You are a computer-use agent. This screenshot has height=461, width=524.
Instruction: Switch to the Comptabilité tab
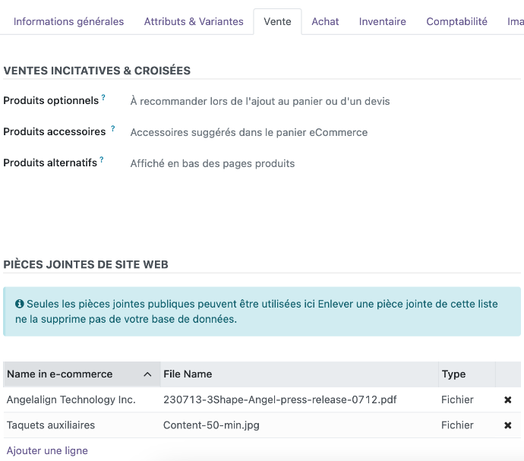pyautogui.click(x=456, y=21)
